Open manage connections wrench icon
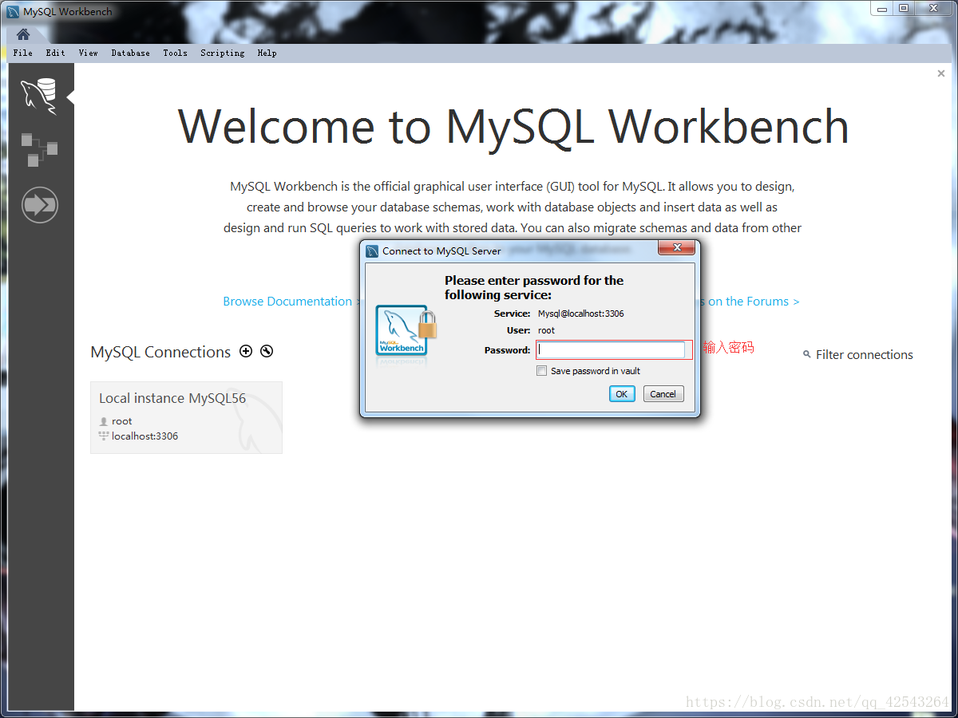The height and width of the screenshot is (718, 958). pos(267,351)
